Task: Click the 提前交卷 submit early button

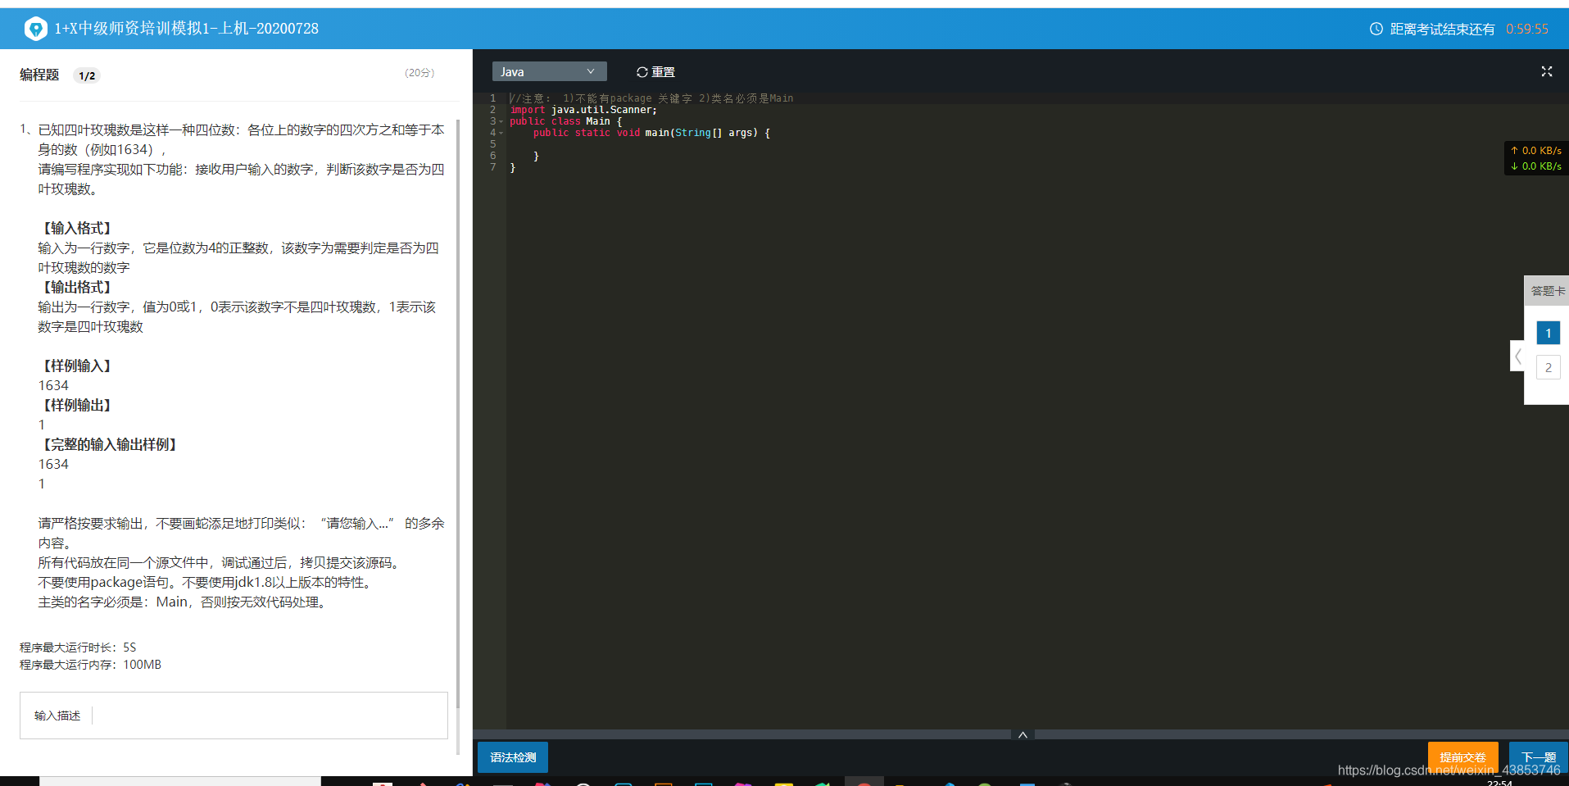Action: 1462,757
